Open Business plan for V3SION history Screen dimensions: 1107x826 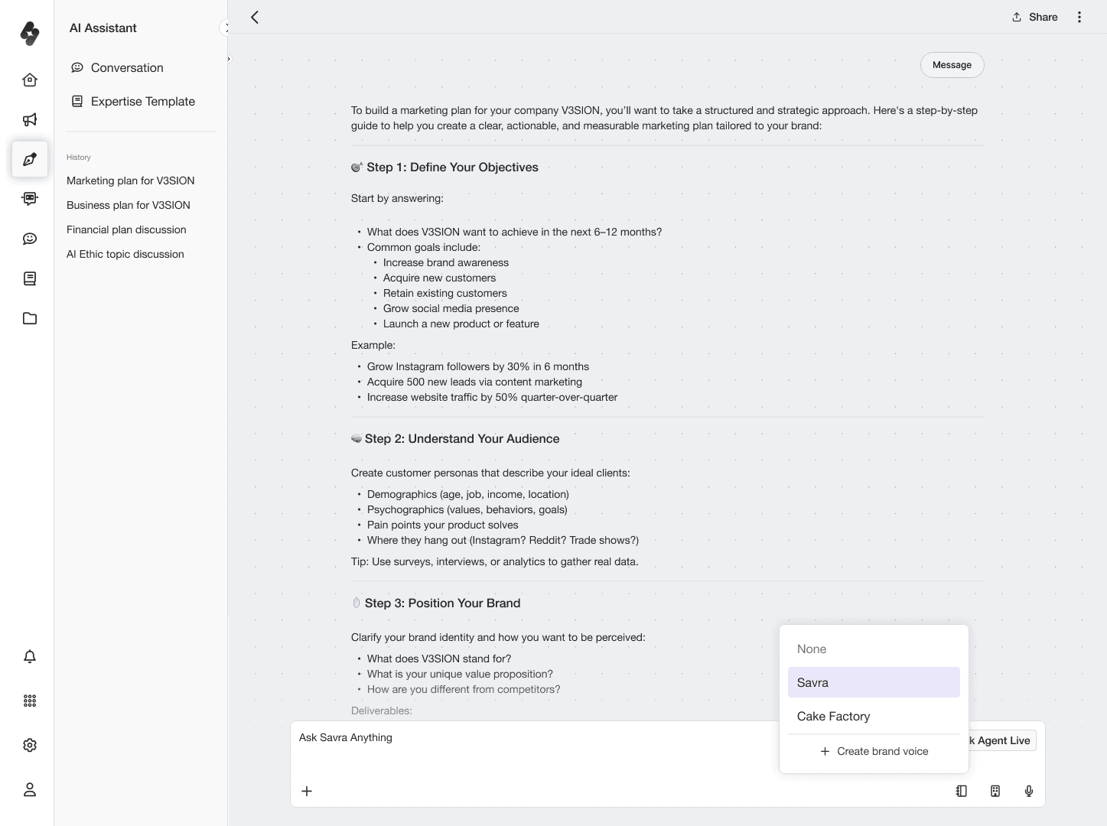(129, 205)
